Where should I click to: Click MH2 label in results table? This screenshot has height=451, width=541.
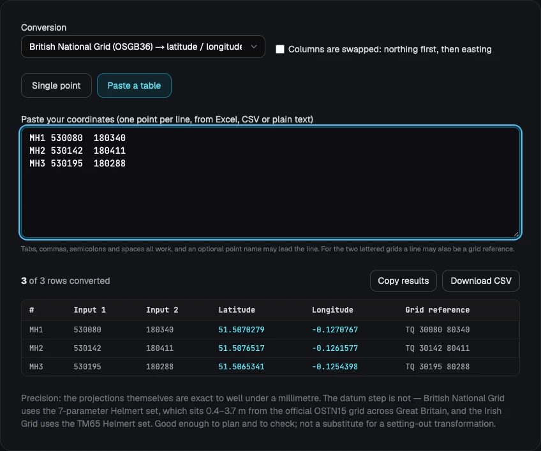click(36, 348)
